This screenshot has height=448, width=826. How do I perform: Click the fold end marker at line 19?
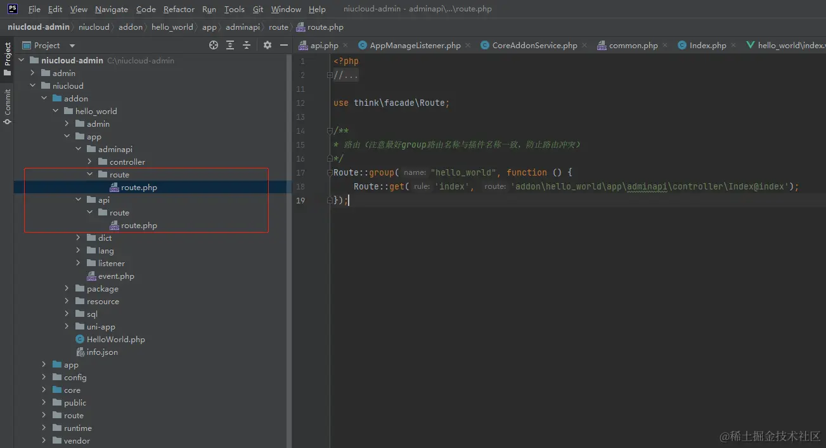click(x=330, y=200)
